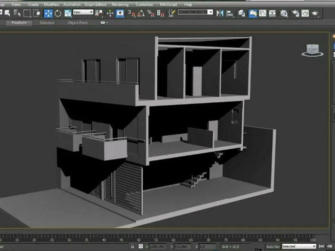This screenshot has width=335, height=251.
Task: Toggle Spinner Snap
Action: pos(160,13)
